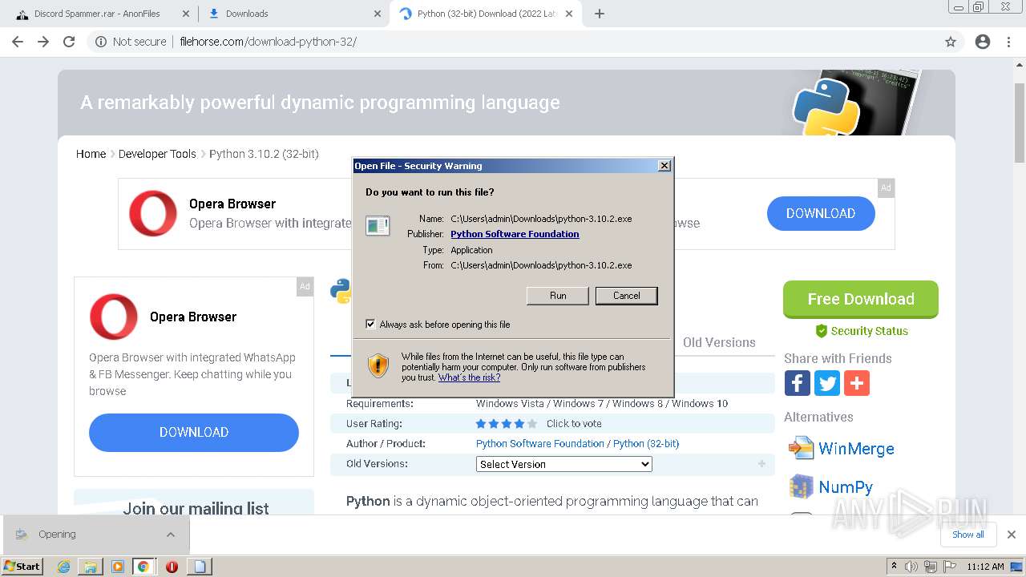The width and height of the screenshot is (1026, 577).
Task: Click DOWNLOAD in the sidebar Opera ad
Action: (x=194, y=432)
